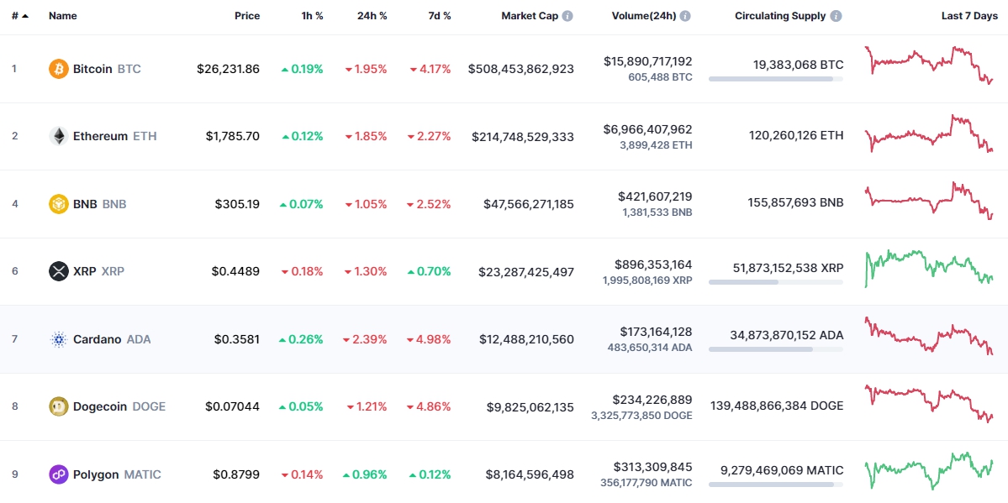Click the Ethereum logo icon
This screenshot has height=503, width=1008.
tap(59, 136)
